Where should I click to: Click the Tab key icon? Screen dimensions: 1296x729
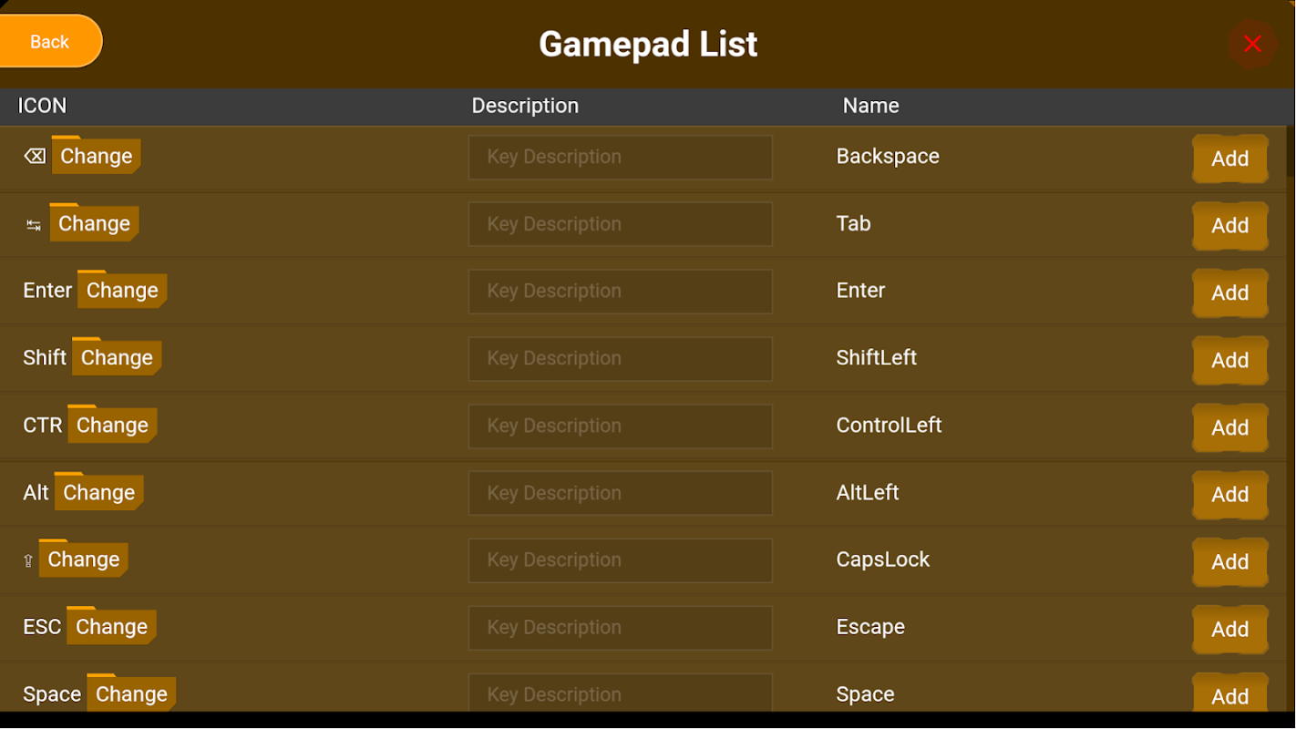click(34, 225)
